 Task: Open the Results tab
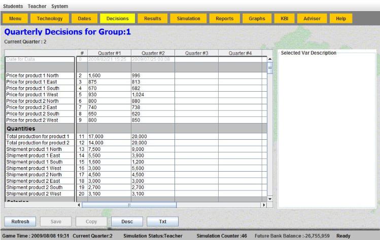152,19
